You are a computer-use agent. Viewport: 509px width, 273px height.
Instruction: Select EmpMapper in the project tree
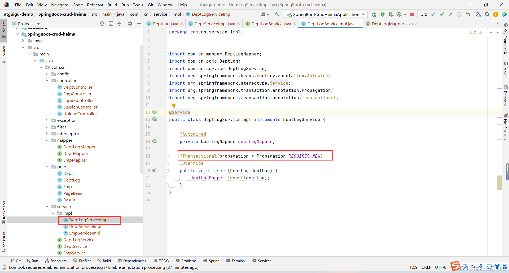click(x=75, y=160)
